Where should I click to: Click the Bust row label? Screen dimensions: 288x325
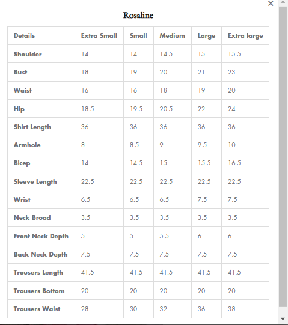click(20, 72)
